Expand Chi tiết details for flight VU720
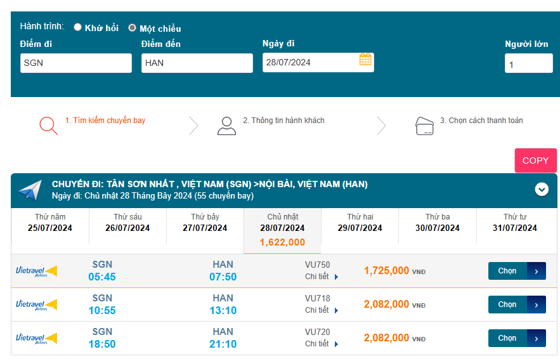The image size is (560, 361). tap(322, 344)
